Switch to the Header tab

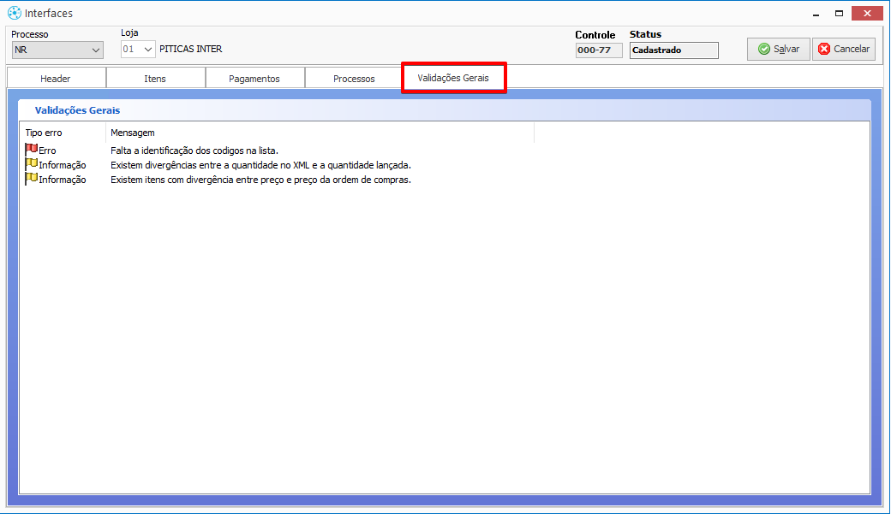pyautogui.click(x=56, y=79)
